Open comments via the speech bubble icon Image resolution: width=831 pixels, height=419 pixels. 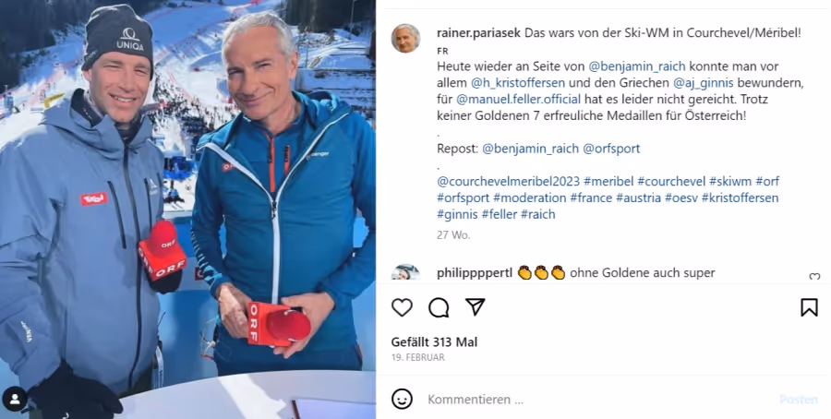[x=439, y=307]
